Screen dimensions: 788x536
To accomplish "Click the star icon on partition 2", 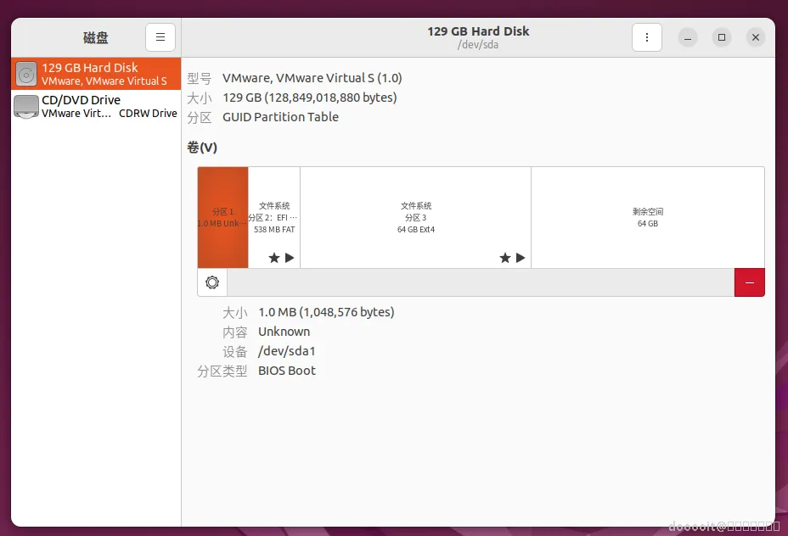I will 274,258.
